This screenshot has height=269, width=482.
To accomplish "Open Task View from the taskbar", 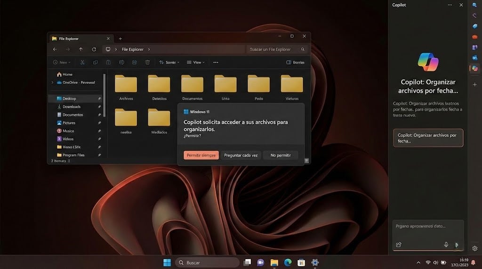I will coord(247,262).
